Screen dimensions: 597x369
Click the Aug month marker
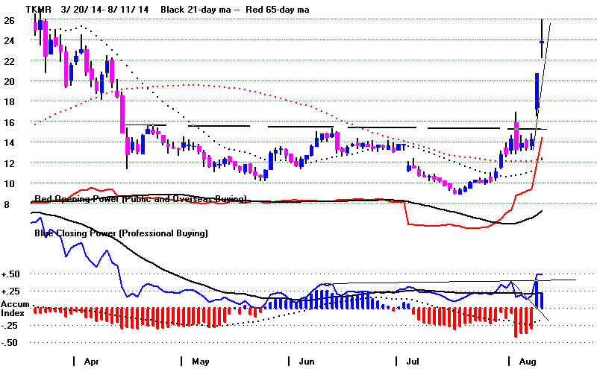click(528, 361)
